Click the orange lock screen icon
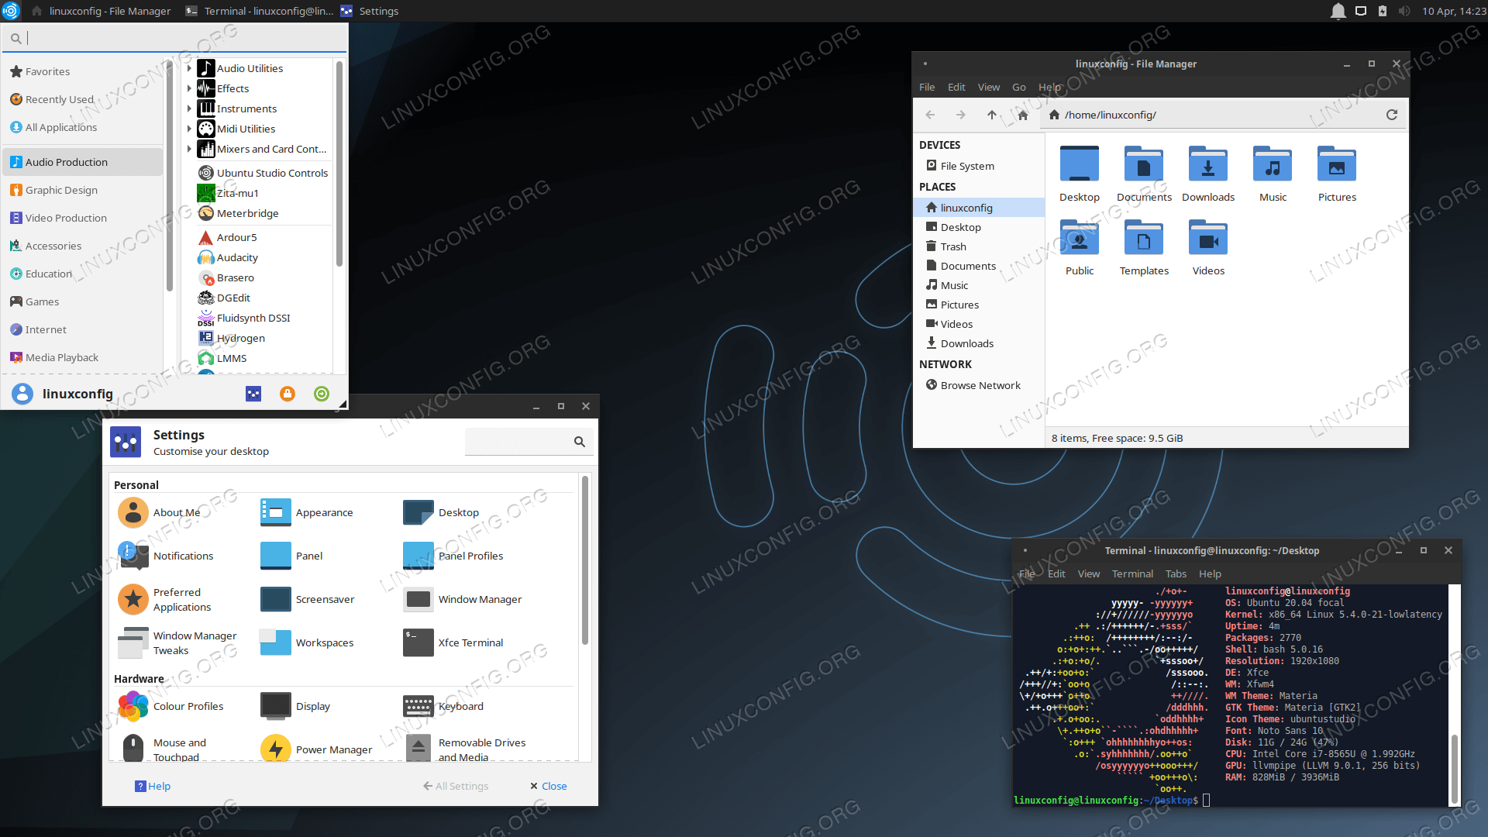The width and height of the screenshot is (1488, 837). [x=288, y=394]
